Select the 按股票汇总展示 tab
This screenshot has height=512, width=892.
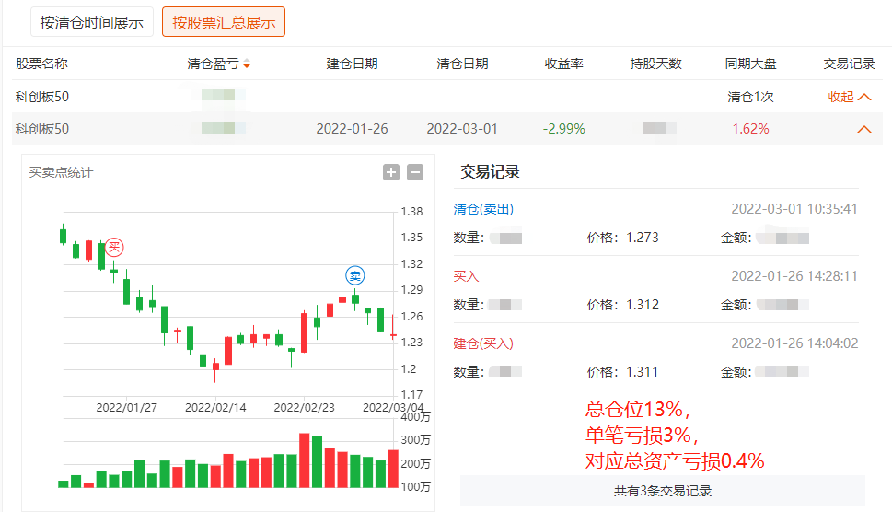tap(224, 22)
